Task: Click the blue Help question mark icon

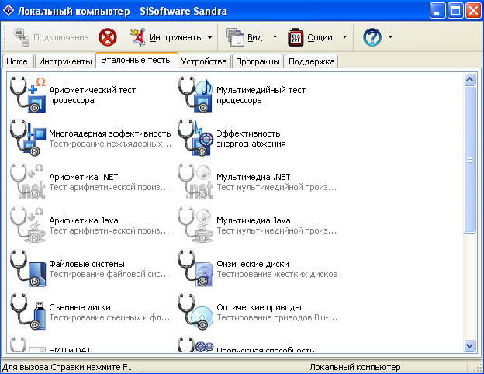Action: tap(372, 37)
